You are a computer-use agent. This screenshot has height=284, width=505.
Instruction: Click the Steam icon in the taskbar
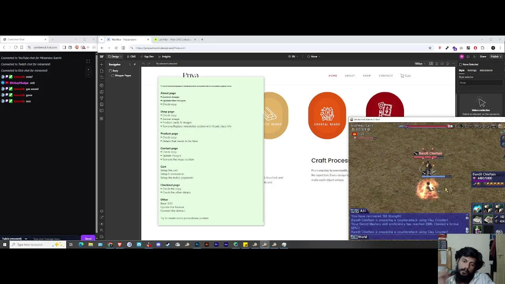[x=168, y=245]
